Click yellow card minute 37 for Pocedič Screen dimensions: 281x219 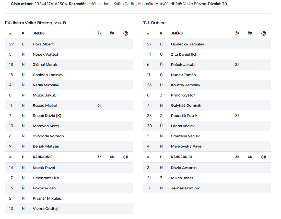(x=237, y=116)
